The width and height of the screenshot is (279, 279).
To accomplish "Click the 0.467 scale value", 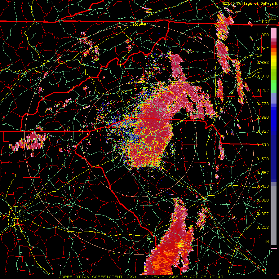I will pos(263,173).
